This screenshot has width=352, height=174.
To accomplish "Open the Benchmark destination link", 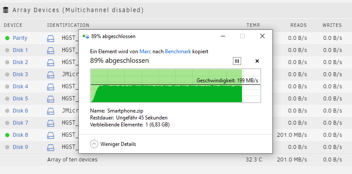I will point(178,52).
